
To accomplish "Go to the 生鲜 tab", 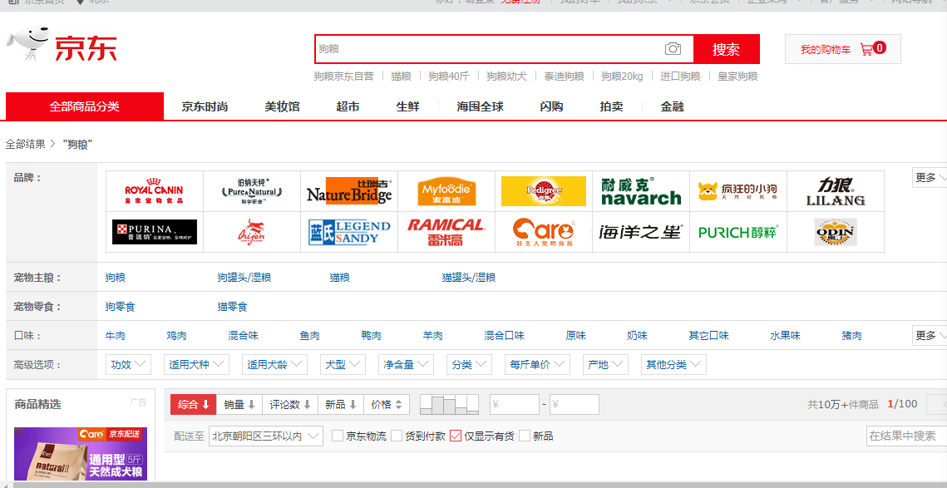I will tap(407, 107).
